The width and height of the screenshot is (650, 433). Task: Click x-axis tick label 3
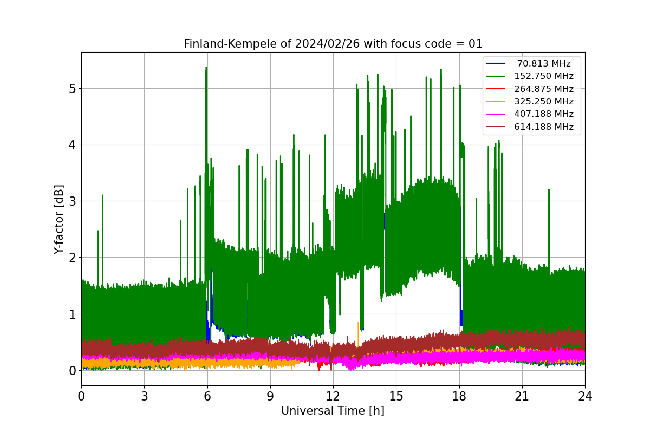click(x=144, y=396)
